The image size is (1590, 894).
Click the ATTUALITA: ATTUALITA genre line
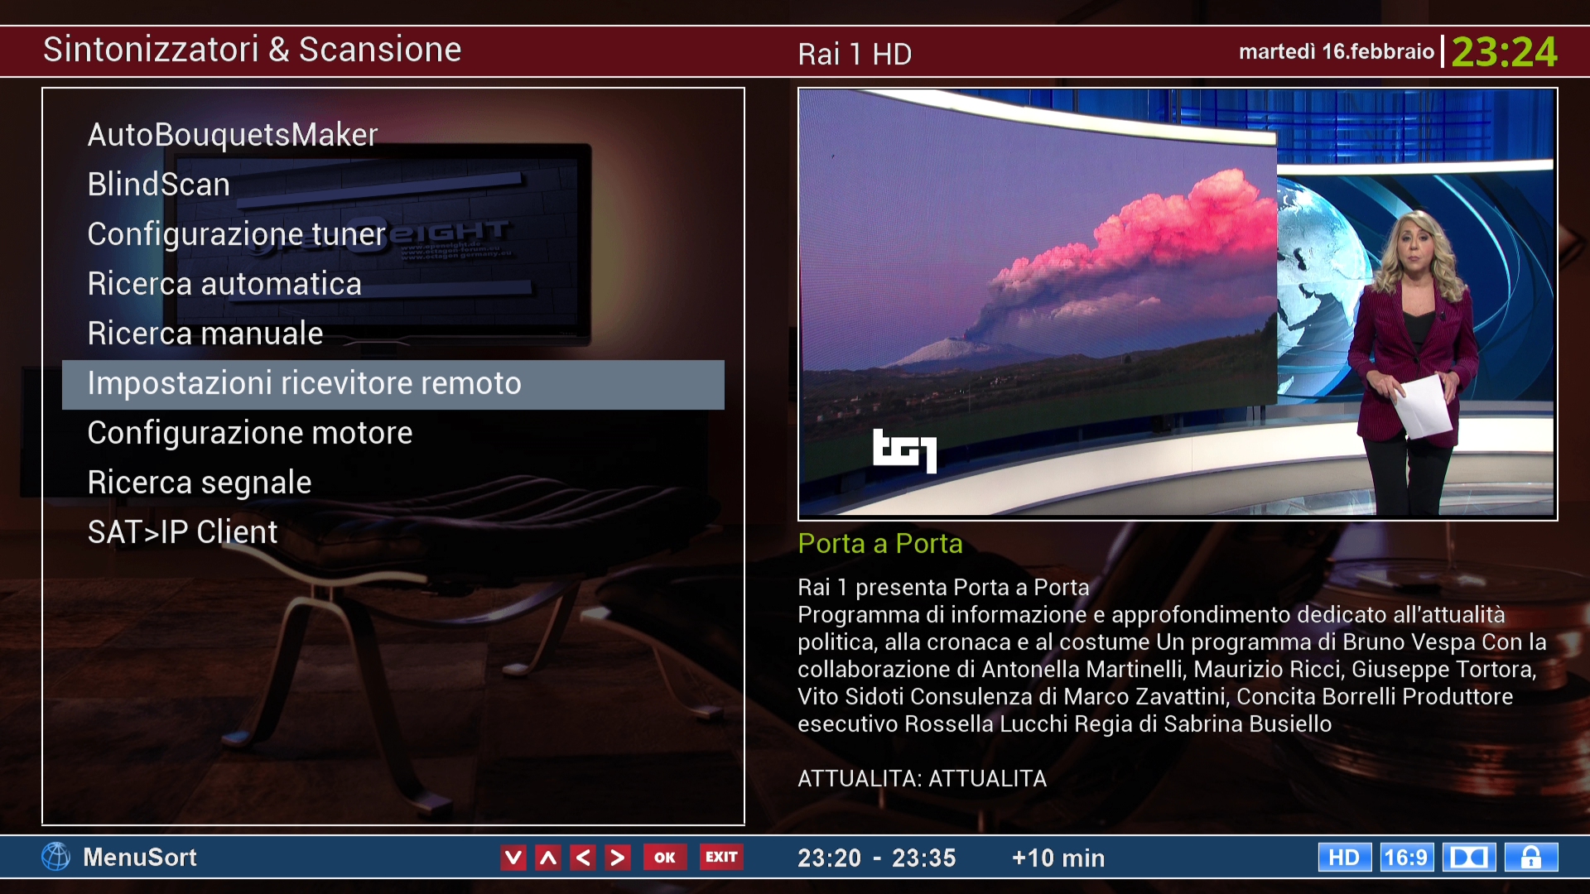point(922,779)
